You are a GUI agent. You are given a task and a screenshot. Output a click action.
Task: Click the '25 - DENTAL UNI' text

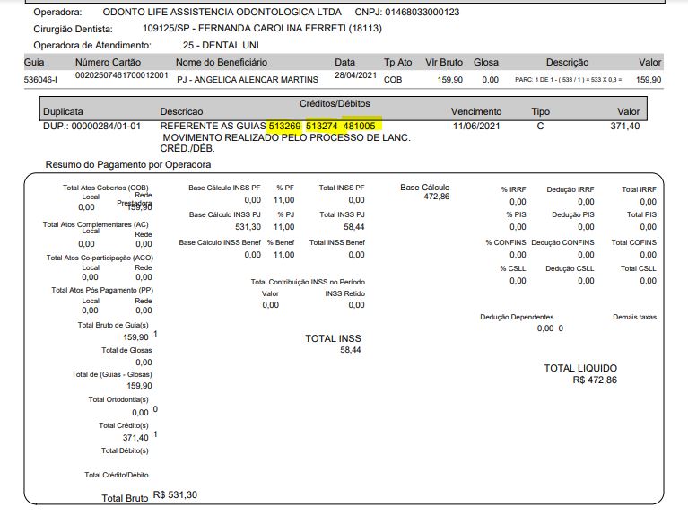[x=221, y=45]
